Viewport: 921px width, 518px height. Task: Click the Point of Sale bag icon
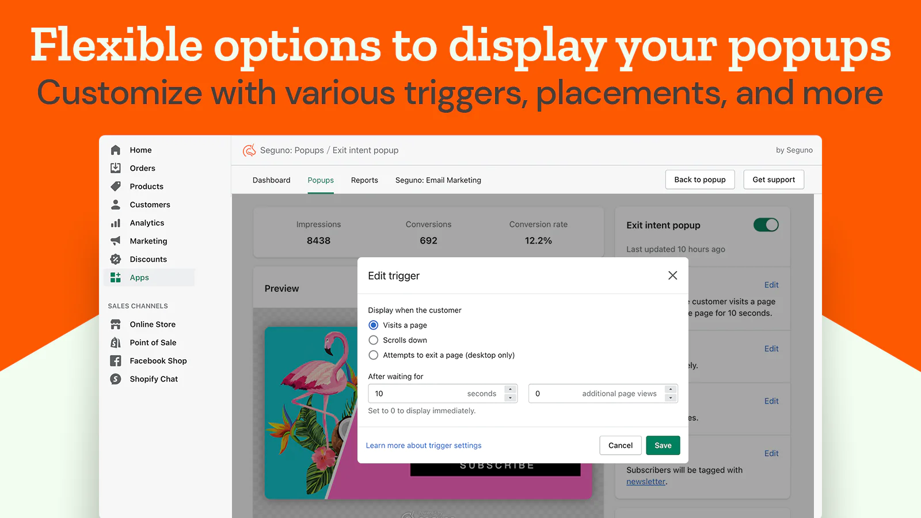pyautogui.click(x=116, y=342)
